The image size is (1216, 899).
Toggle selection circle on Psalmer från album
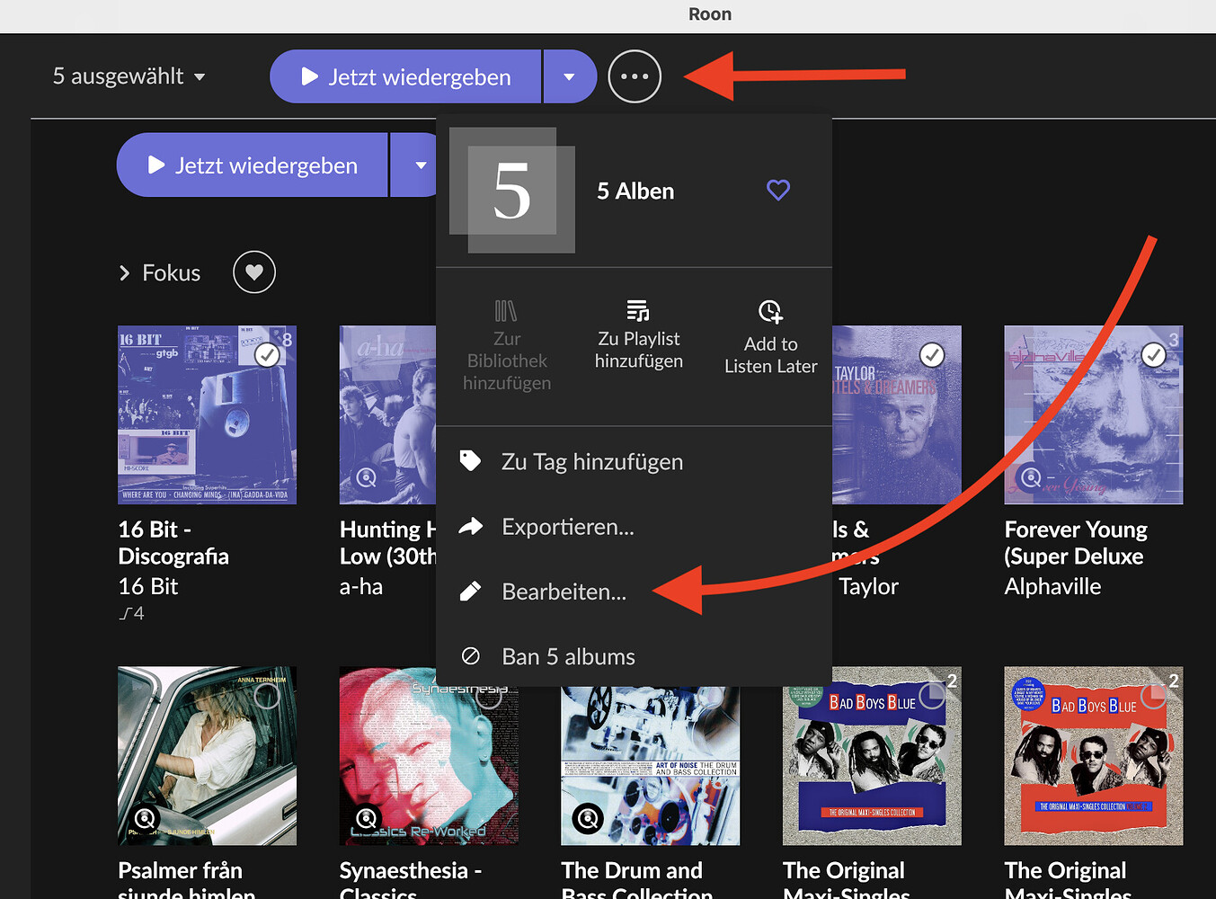pos(267,696)
